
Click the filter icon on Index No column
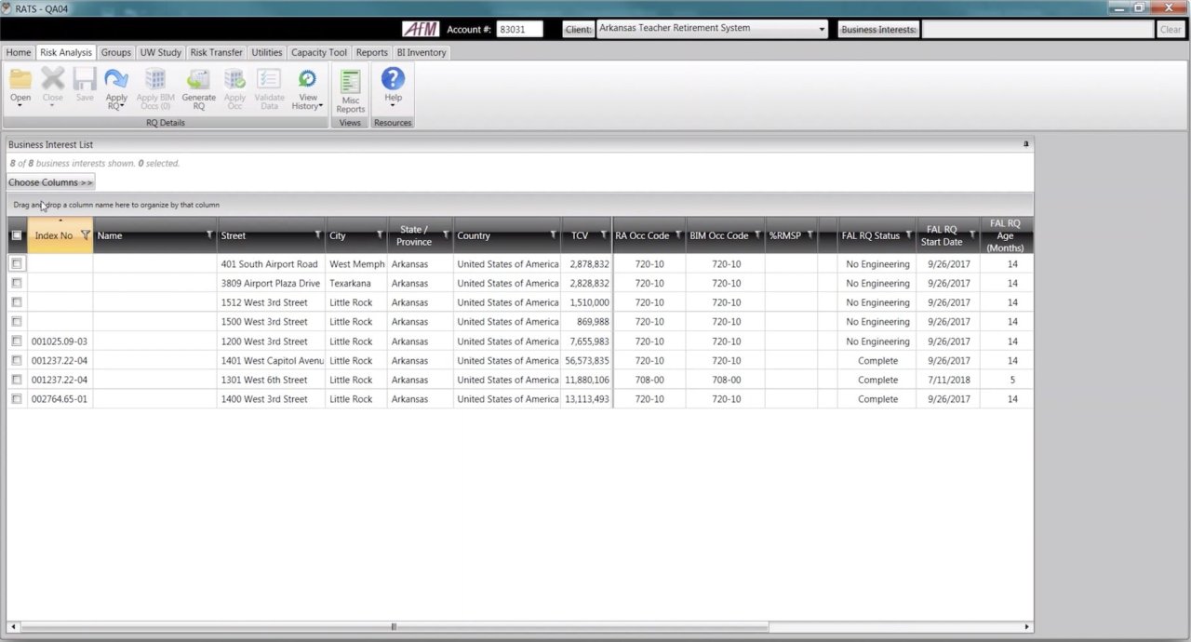85,235
